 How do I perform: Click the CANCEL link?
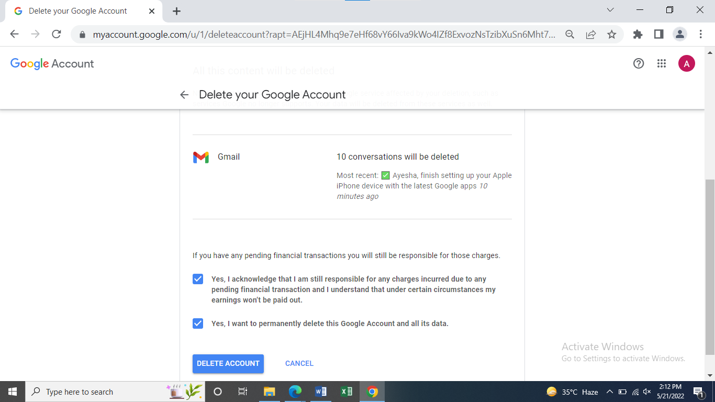[299, 363]
